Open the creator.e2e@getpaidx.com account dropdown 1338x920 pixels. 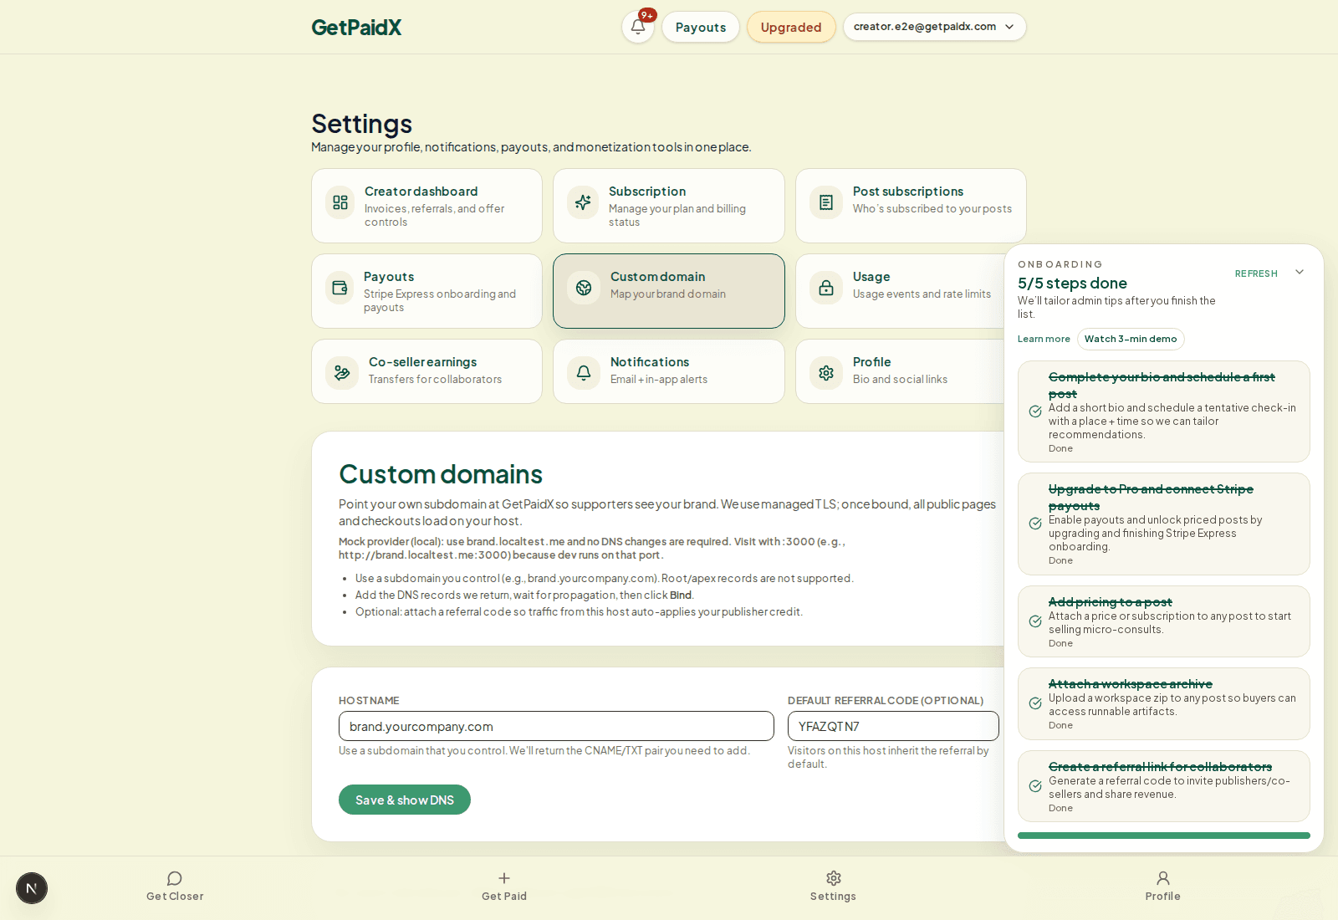click(934, 27)
